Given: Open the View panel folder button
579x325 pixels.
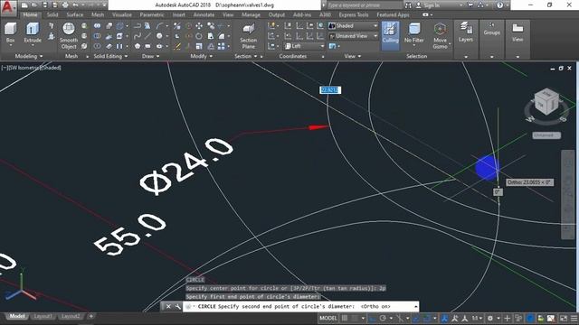Looking at the screenshot, I should 517,32.
